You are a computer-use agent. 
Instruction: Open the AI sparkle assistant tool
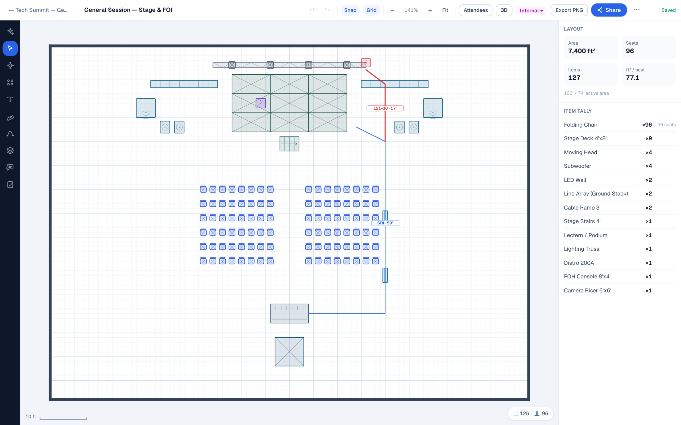[x=10, y=31]
